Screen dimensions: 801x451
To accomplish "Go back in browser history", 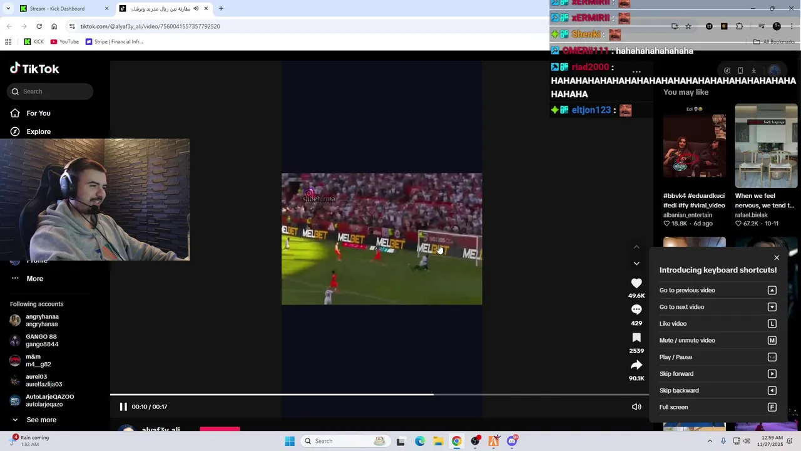I will pyautogui.click(x=9, y=26).
